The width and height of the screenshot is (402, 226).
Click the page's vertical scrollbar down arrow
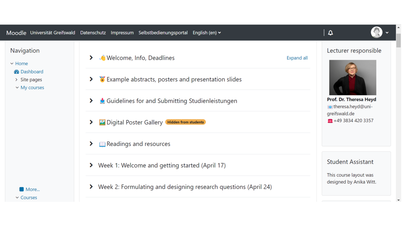click(398, 200)
